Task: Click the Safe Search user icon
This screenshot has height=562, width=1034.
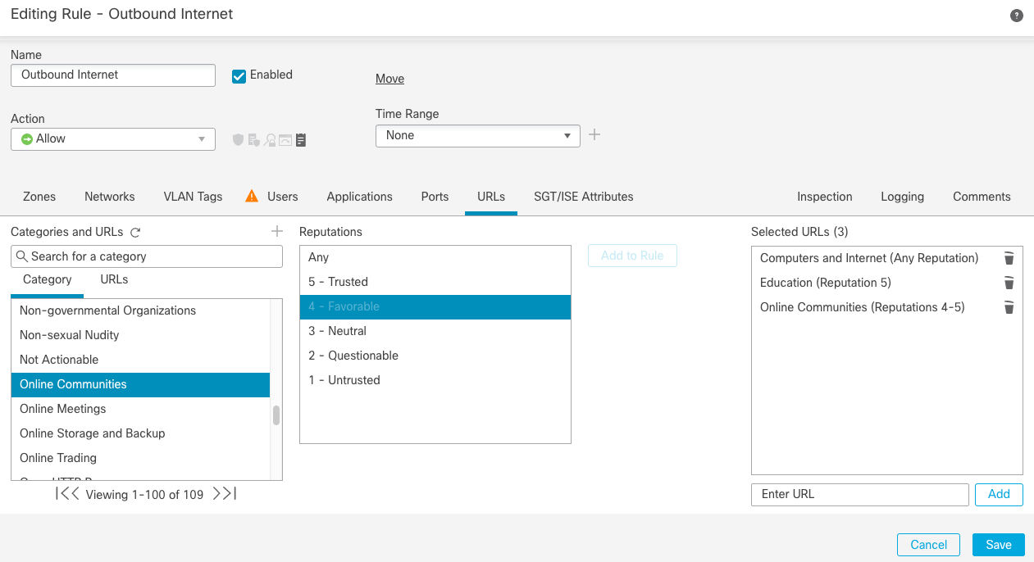Action: click(x=270, y=140)
